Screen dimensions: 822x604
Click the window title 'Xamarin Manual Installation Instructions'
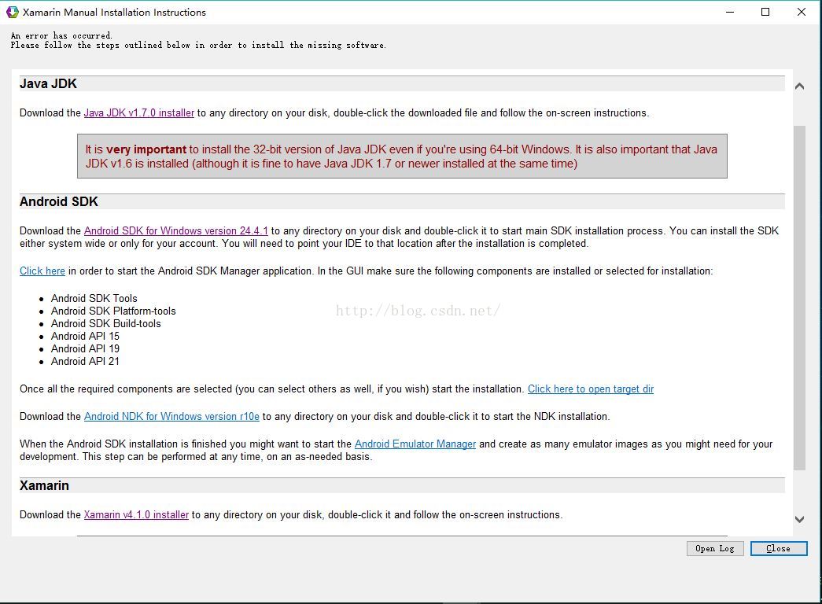click(114, 12)
